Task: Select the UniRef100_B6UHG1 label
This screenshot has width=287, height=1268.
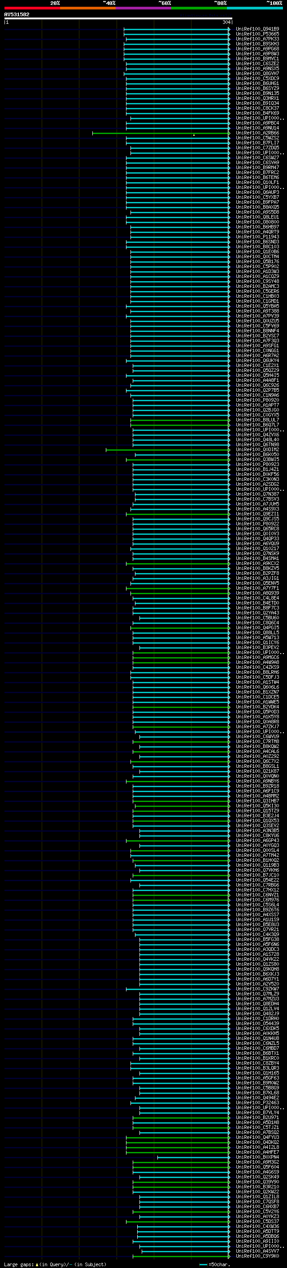Action: tap(257, 83)
